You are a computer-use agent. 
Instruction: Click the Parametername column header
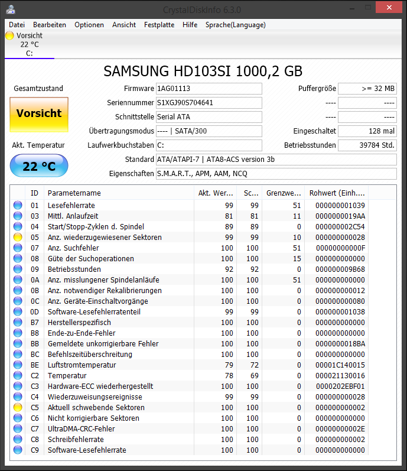(119, 193)
